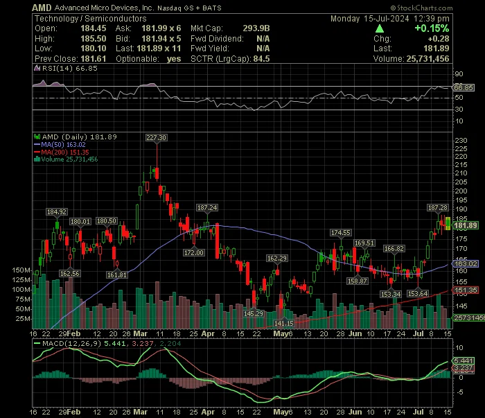Click the 162.56 low price label

(69, 274)
